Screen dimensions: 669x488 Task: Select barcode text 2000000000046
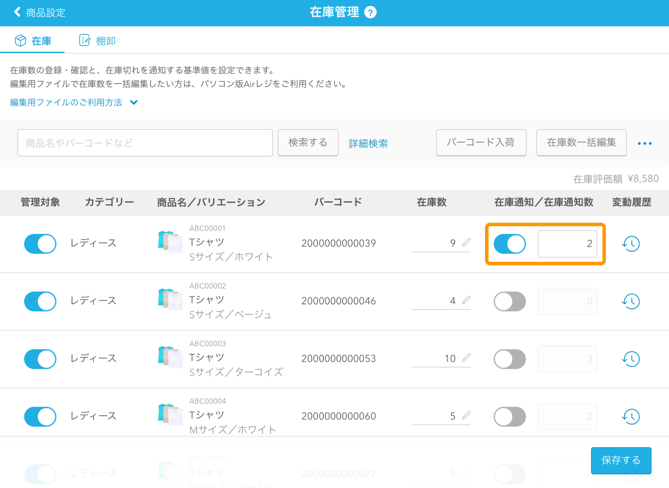pyautogui.click(x=338, y=301)
